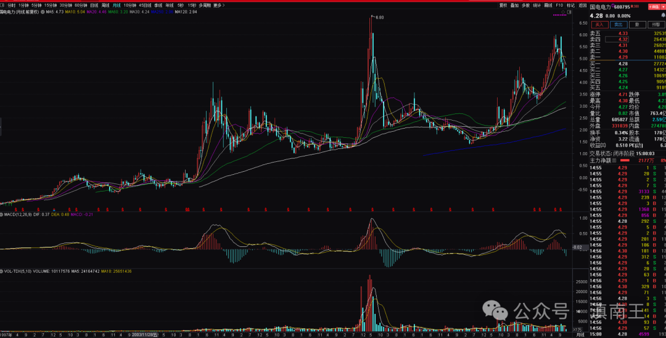Screen dimensions: 666x338
Task: Click the 撤 cancel order button
Action: pos(637,25)
